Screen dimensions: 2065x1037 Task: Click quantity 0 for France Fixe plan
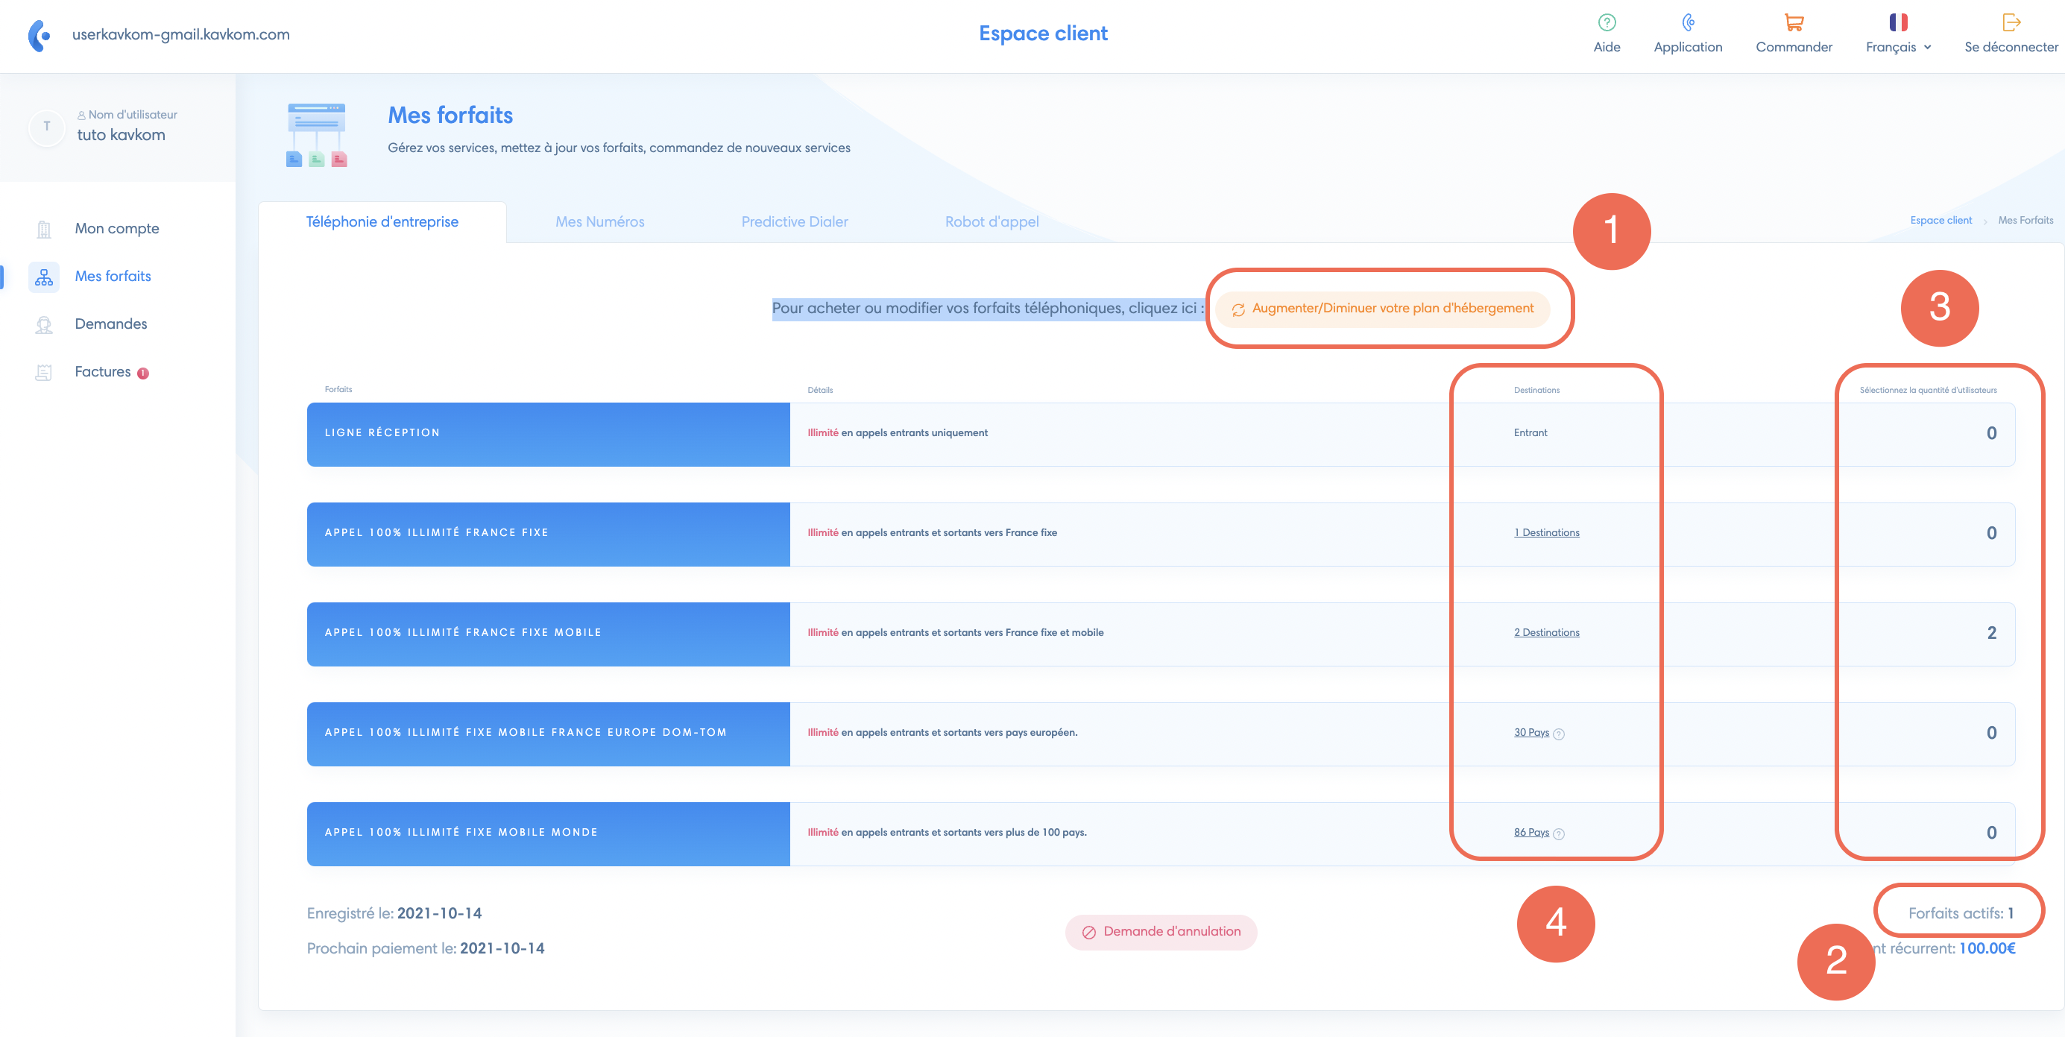(x=1991, y=534)
